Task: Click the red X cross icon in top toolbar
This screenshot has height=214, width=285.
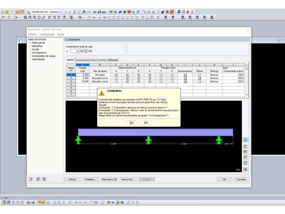Action: 158,12
